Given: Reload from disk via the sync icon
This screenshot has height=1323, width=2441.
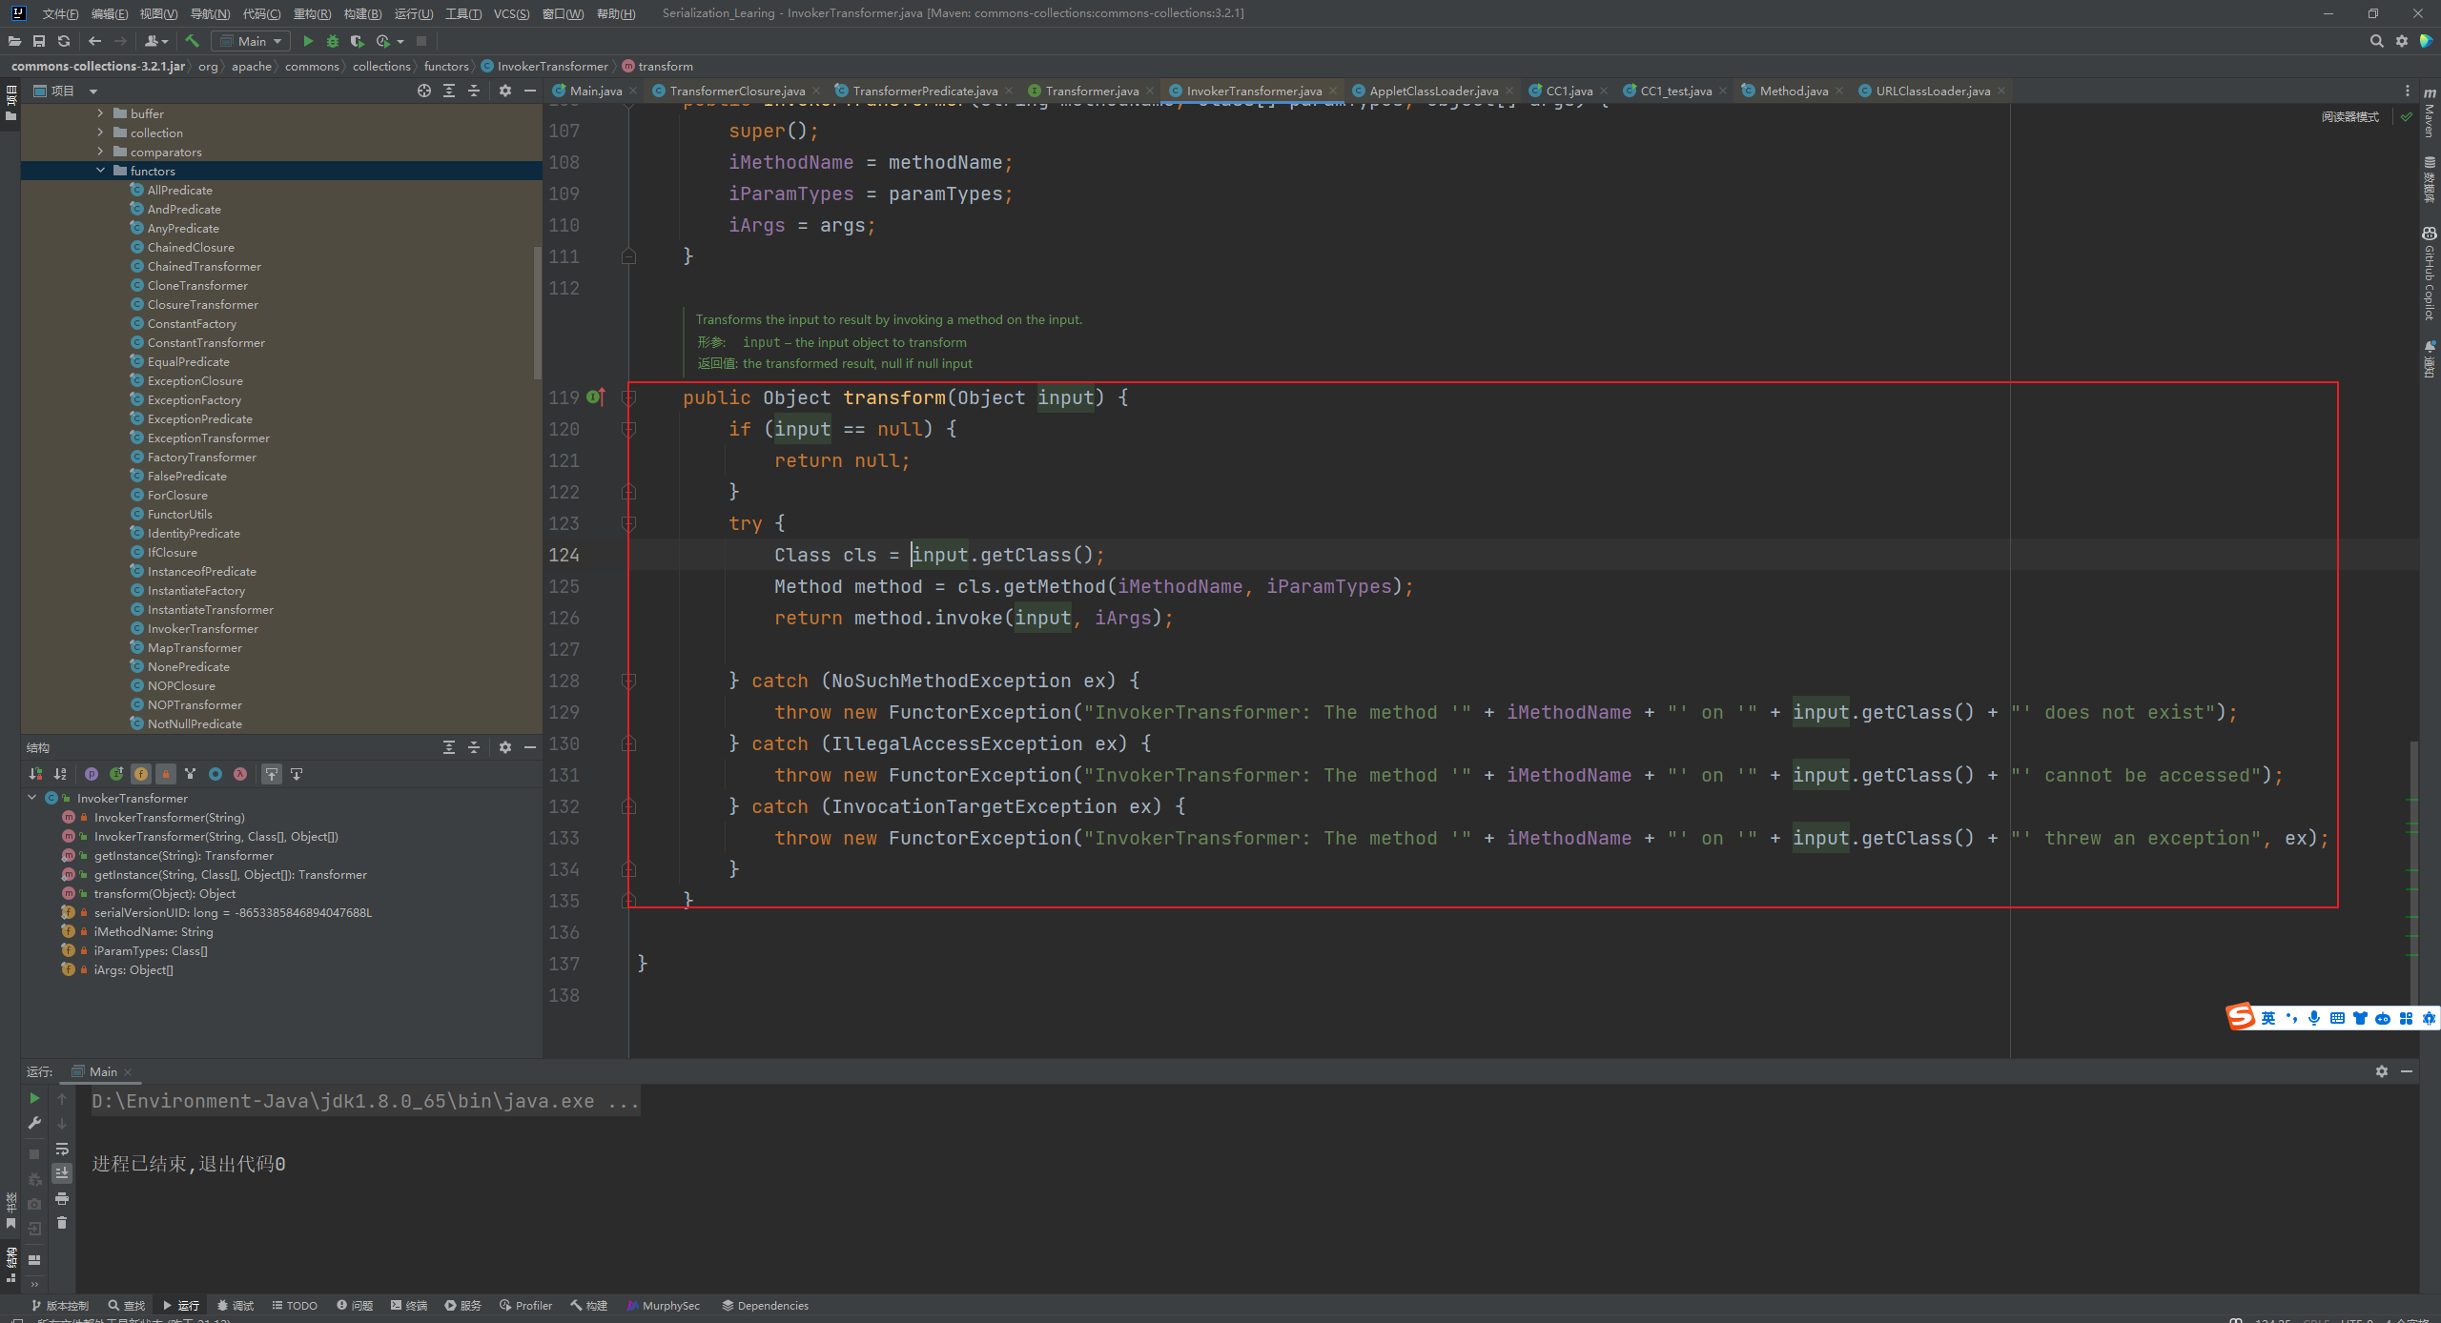Looking at the screenshot, I should coord(64,41).
